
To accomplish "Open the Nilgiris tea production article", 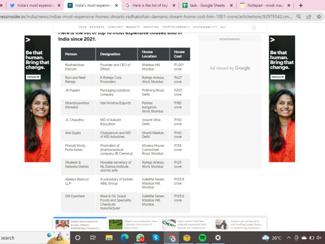I will [x=133, y=225].
